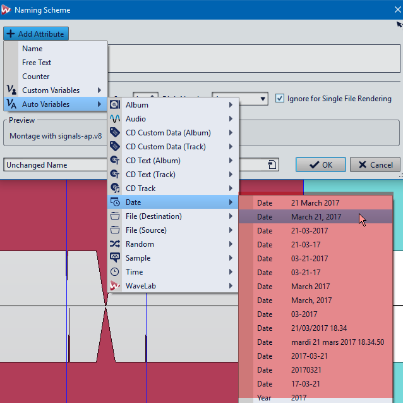
Task: Click the WaveLab logo icon in menu
Action: click(114, 286)
